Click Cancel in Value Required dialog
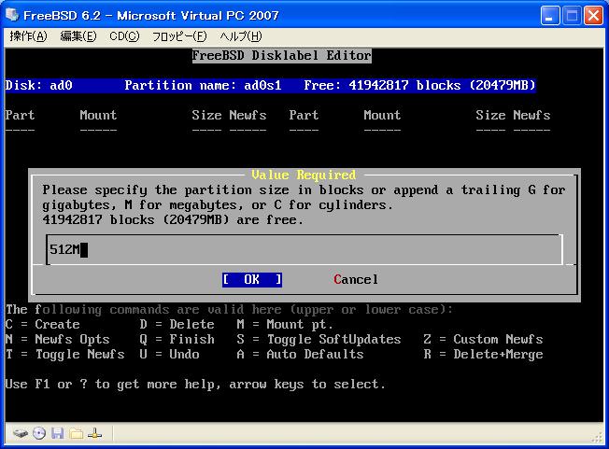The width and height of the screenshot is (609, 449). click(355, 279)
